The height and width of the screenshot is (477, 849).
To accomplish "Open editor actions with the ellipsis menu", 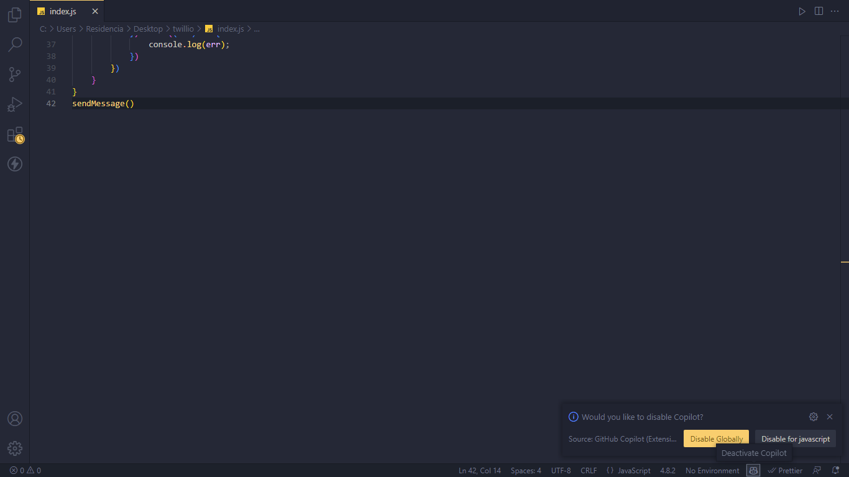I will point(835,11).
